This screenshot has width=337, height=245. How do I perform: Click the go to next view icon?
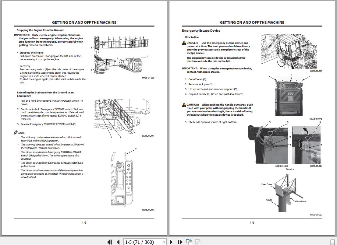[198, 242]
